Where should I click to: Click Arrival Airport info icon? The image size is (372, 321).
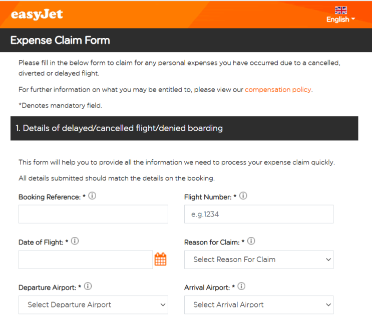[x=241, y=286]
